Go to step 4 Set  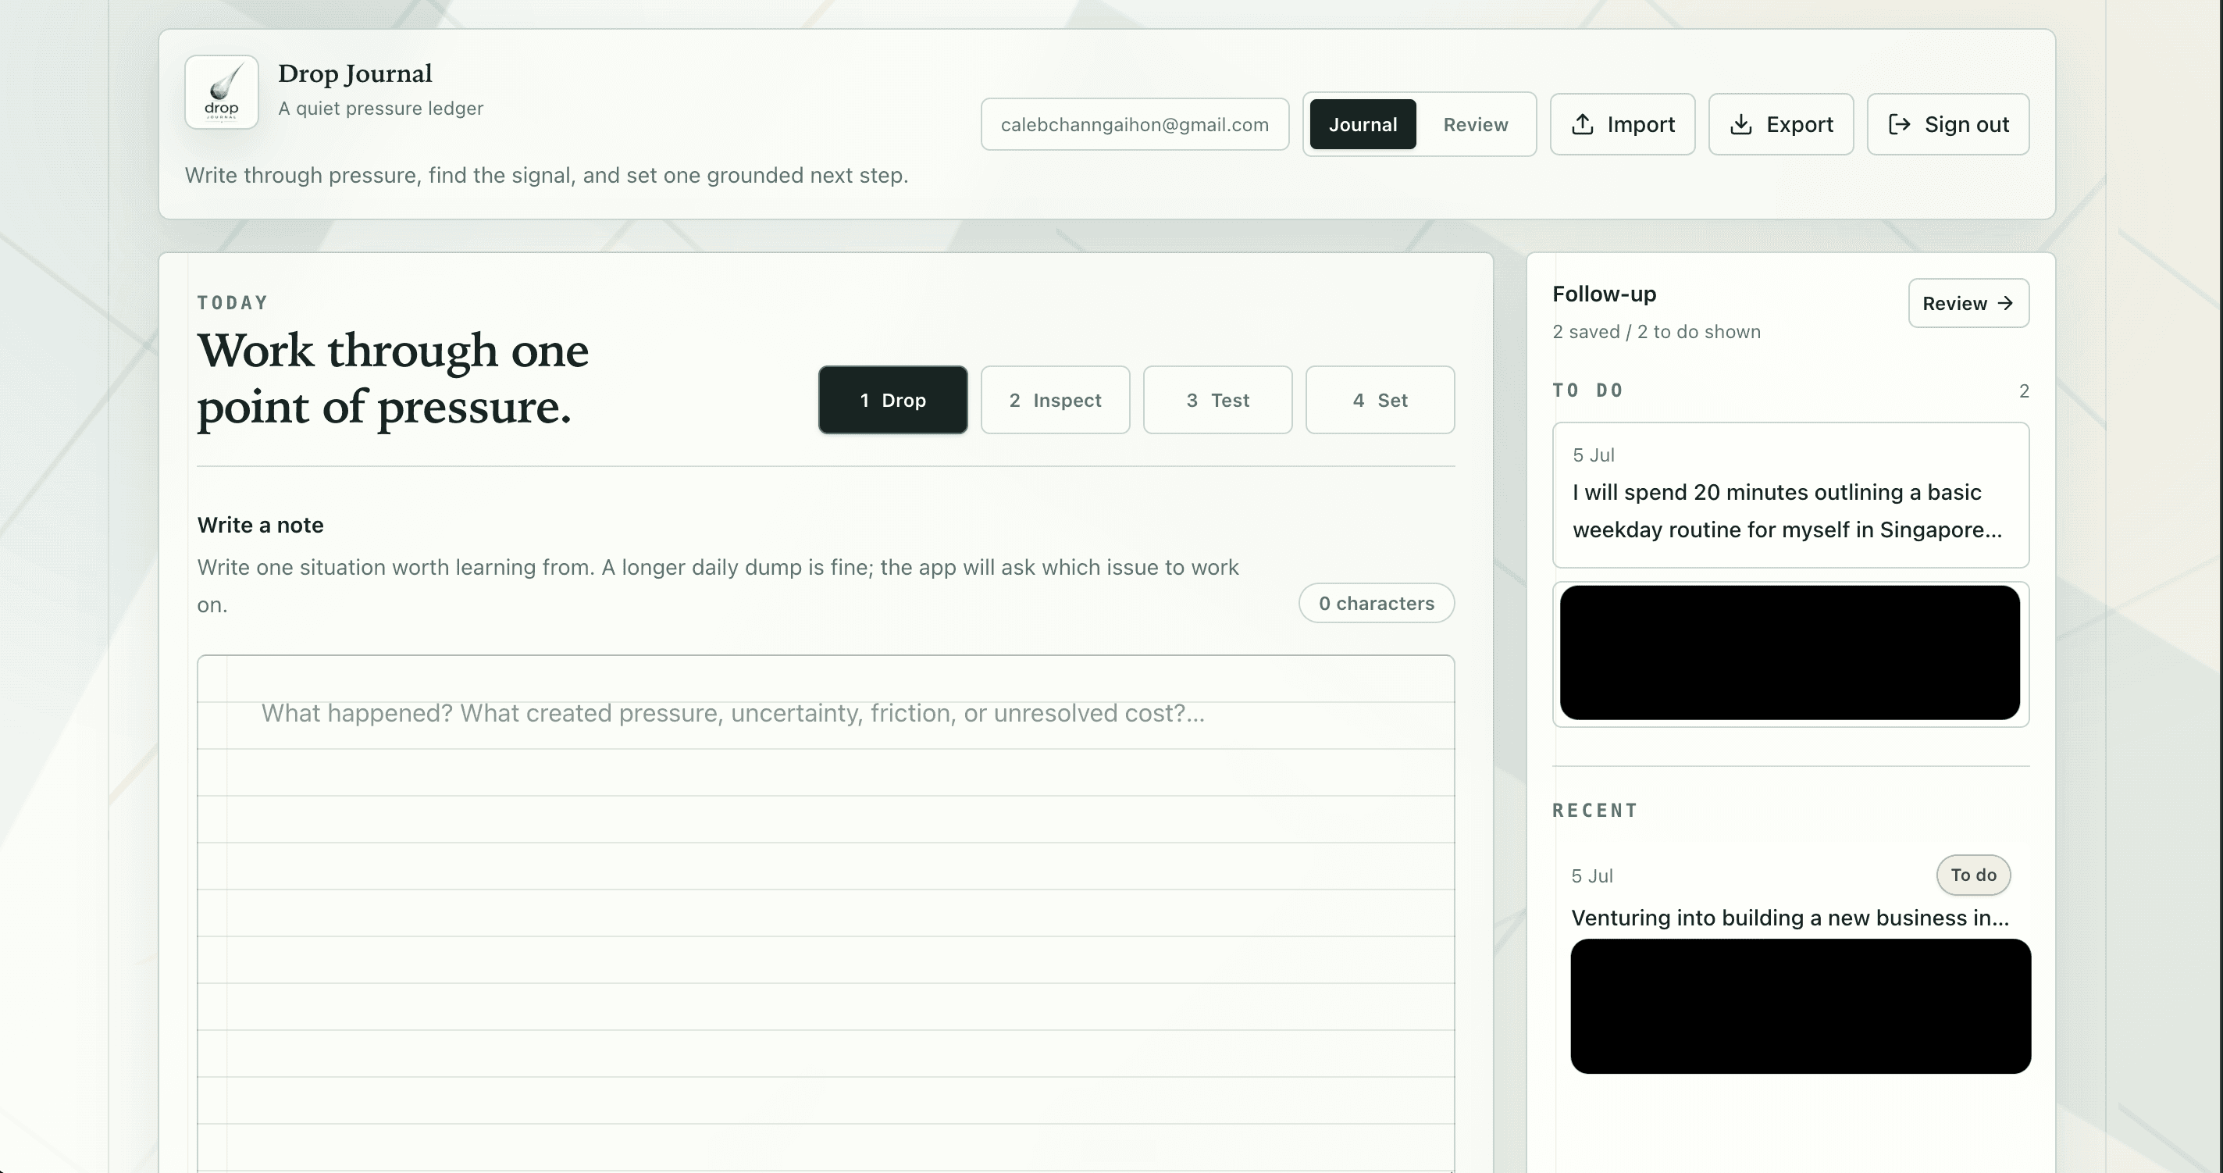[1380, 400]
